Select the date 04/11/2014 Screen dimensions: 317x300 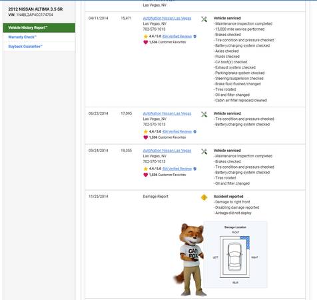point(98,18)
